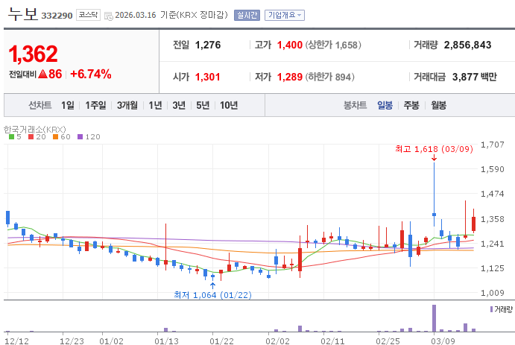Click the 1,009 price axis label
Image resolution: width=515 pixels, height=345 pixels.
(492, 293)
